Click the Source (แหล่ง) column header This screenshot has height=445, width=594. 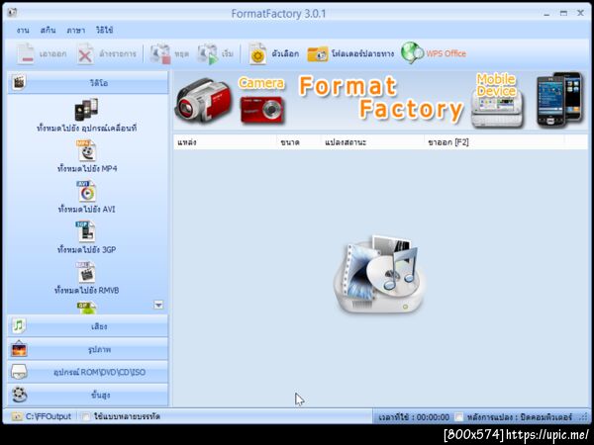pyautogui.click(x=226, y=142)
